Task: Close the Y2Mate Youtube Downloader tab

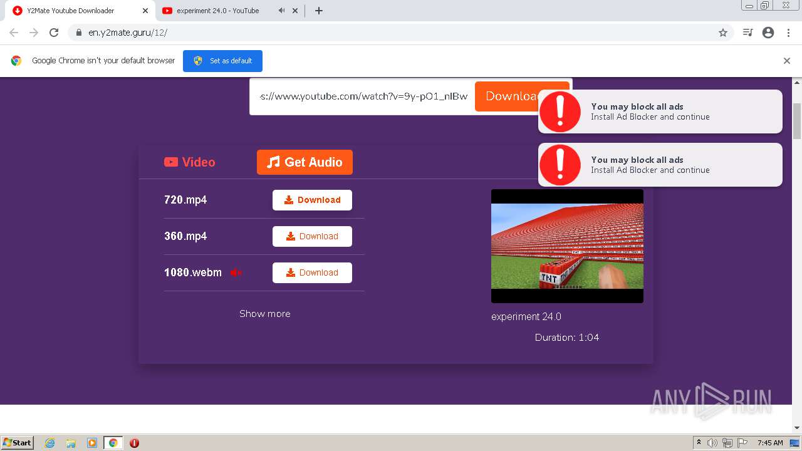Action: [x=145, y=11]
